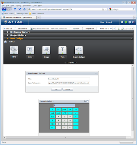137x145 pixels.
Task: Close the New Import Gadget dialog
Action: click(96, 73)
